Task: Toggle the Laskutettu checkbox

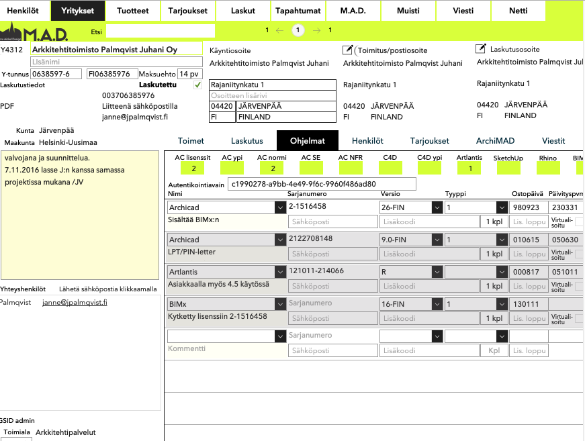Action: (197, 85)
